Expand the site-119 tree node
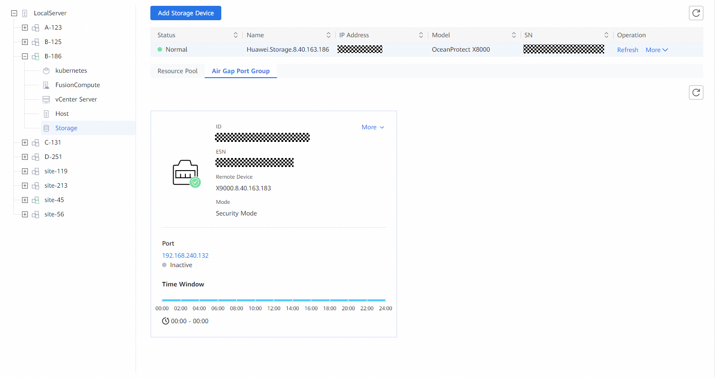Screen dimensions: 715x378 [25, 171]
